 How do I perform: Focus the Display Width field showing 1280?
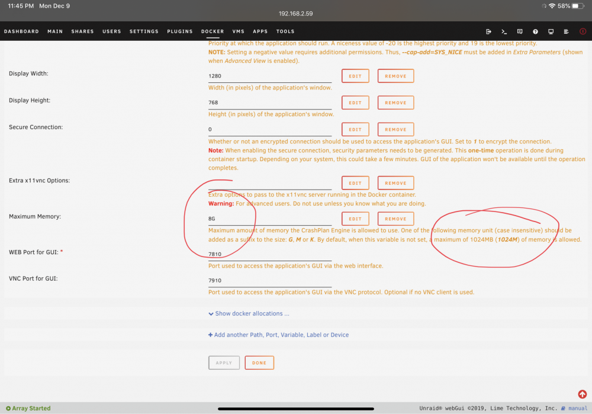click(270, 76)
